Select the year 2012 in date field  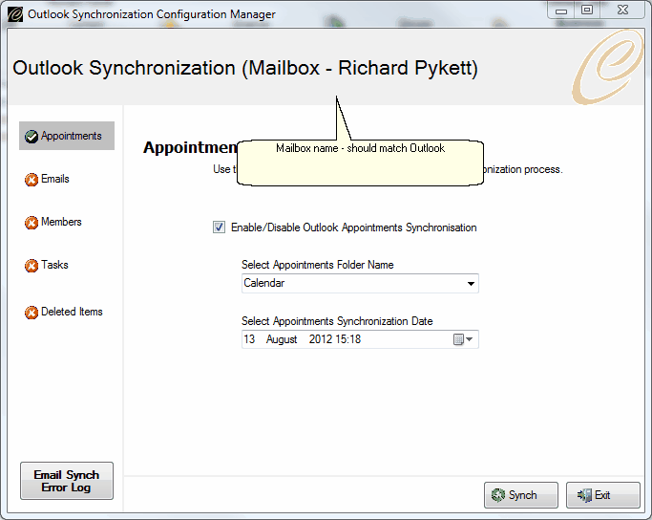[320, 339]
